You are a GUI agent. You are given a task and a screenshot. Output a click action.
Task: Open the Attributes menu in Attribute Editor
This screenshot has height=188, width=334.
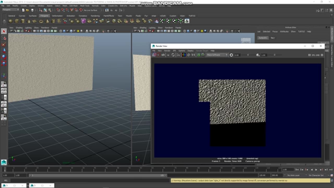284,32
